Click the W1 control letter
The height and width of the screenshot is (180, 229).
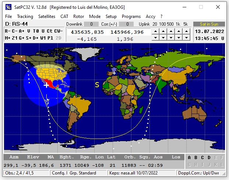43,38
